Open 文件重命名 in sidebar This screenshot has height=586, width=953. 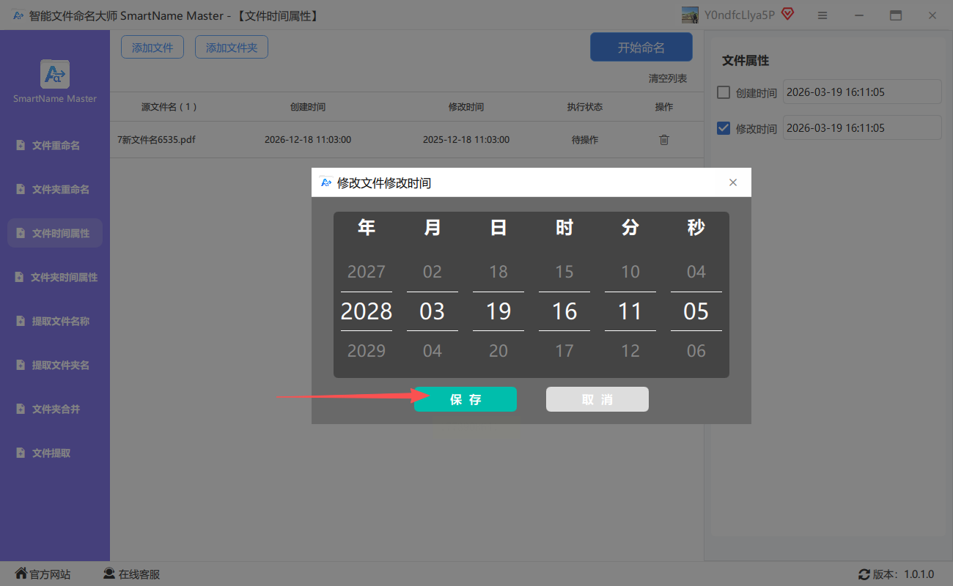click(x=55, y=145)
